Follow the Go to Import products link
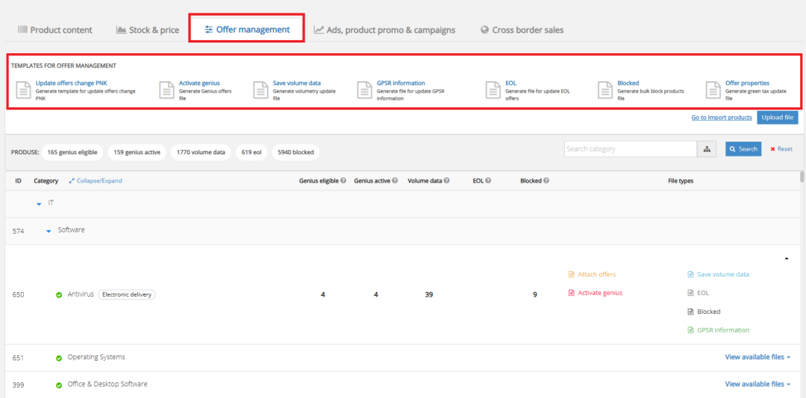The width and height of the screenshot is (806, 398). point(721,118)
